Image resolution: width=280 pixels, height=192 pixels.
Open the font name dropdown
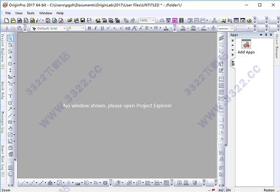(x=65, y=28)
